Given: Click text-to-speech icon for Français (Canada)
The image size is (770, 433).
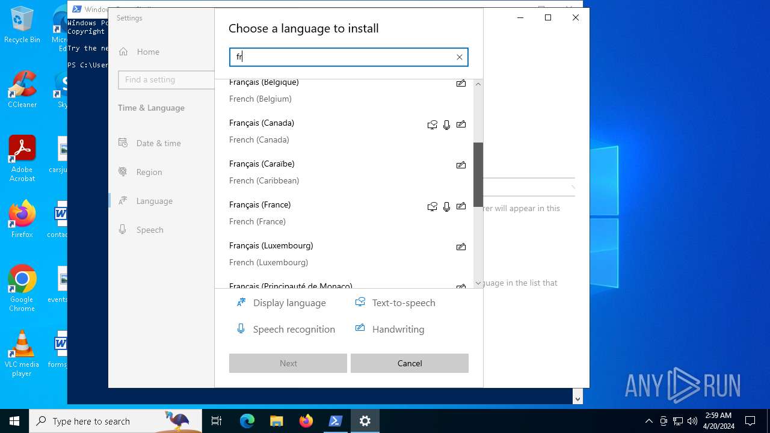Looking at the screenshot, I should [x=432, y=124].
